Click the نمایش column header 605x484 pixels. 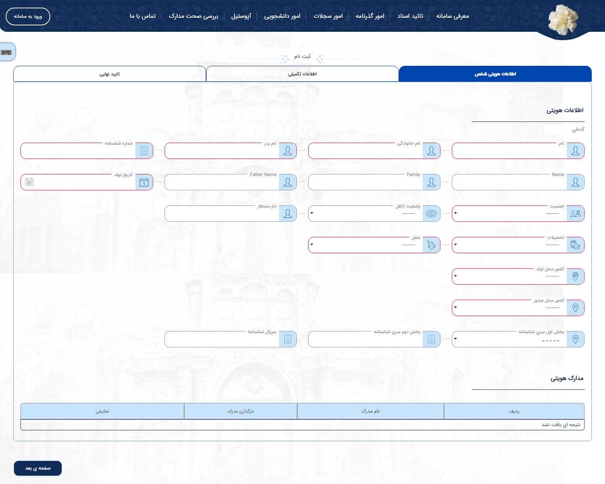102,411
